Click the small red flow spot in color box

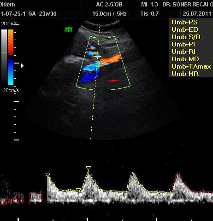point(113,81)
